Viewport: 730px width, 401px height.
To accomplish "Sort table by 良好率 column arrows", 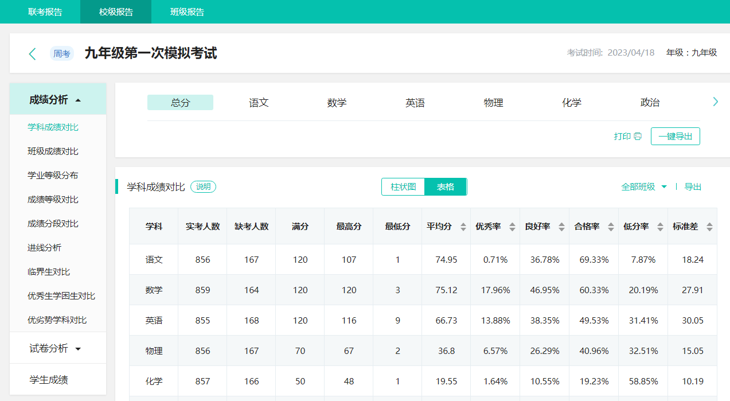I will point(561,227).
